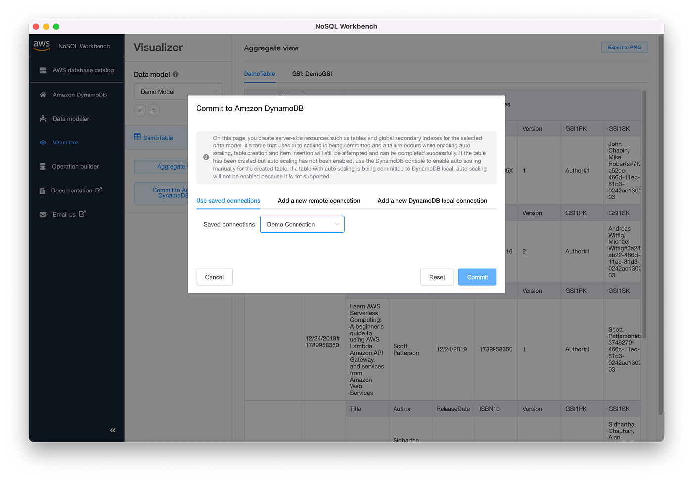Collapse sidebar with double chevron icon

coord(113,430)
